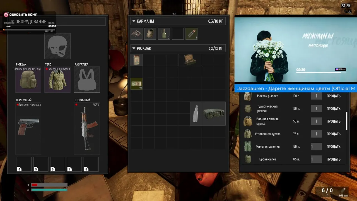
Task: Sell the Жилет ополчения
Action: coord(334,147)
